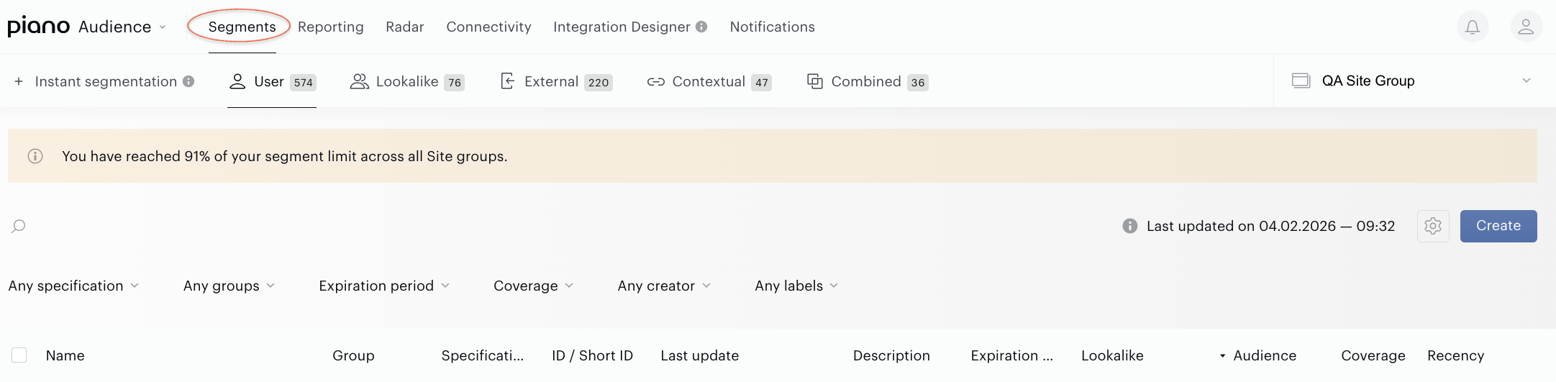This screenshot has width=1556, height=382.
Task: Open table settings gear icon
Action: 1433,226
